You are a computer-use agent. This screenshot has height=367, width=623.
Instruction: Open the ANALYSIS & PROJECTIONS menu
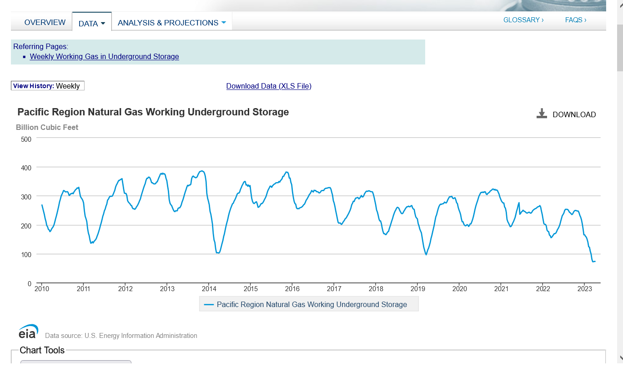pyautogui.click(x=168, y=23)
